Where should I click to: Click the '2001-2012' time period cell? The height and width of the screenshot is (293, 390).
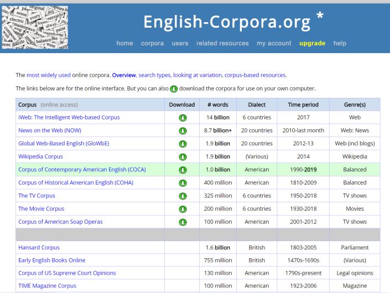(x=303, y=222)
